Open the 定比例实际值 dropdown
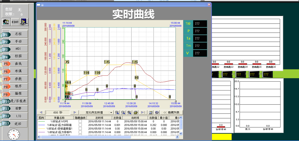This screenshot has width=299, height=141. 111,112
